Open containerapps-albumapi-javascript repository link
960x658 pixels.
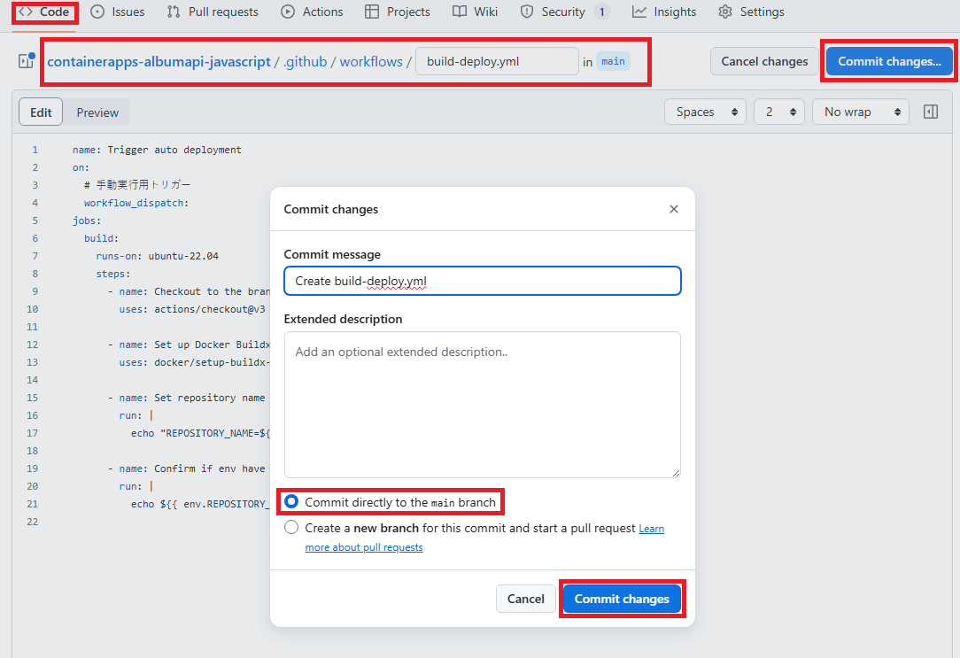click(159, 62)
